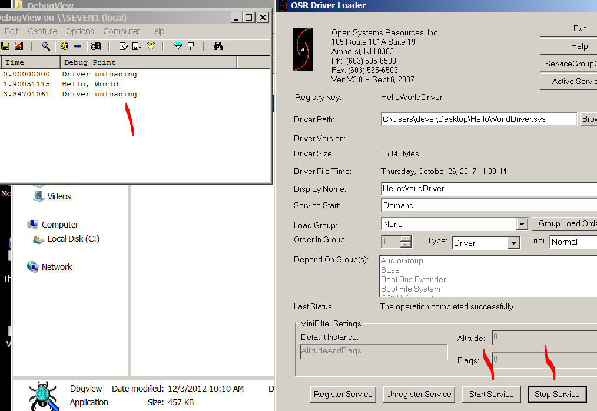Open the Type dropdown showing Driver
The image size is (597, 411).
click(x=513, y=242)
